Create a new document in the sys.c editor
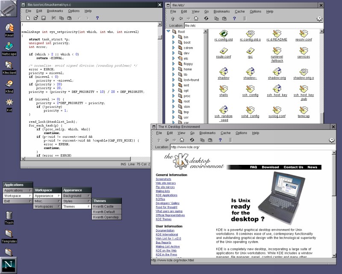This screenshot has height=274, width=342. [x=28, y=18]
